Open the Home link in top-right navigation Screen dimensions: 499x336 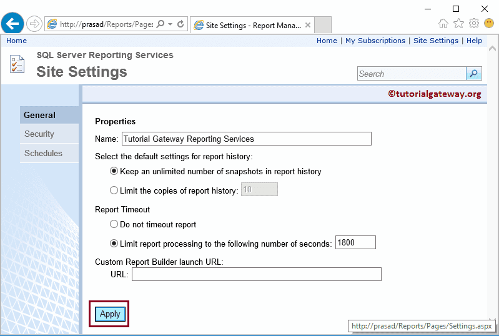click(327, 41)
